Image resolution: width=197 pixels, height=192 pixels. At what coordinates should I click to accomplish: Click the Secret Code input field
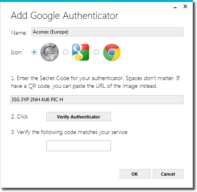coord(97,100)
